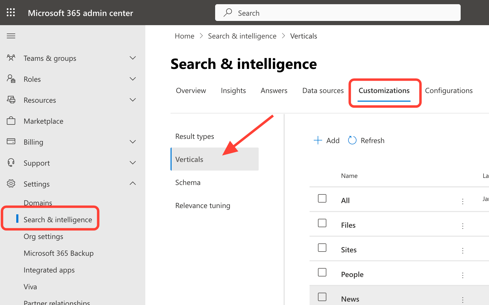
Task: Click the Refresh circular arrow icon
Action: [352, 140]
